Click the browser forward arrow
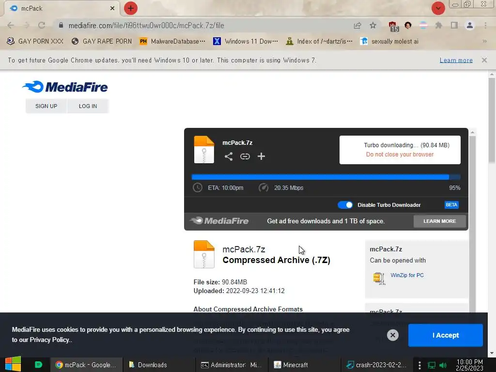 pyautogui.click(x=26, y=25)
